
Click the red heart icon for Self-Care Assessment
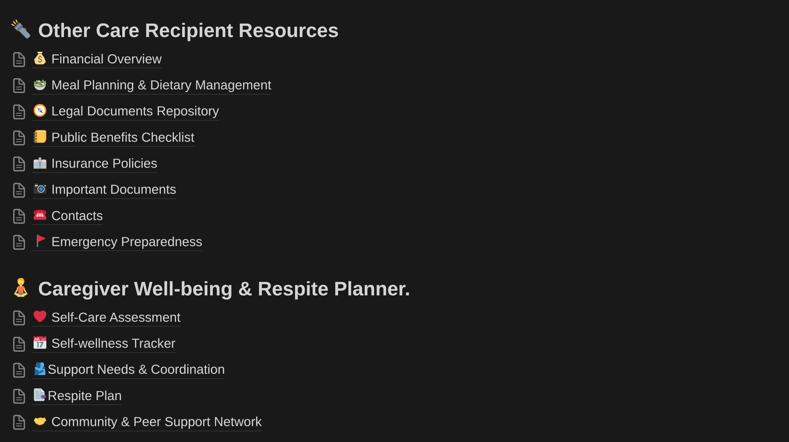point(40,317)
